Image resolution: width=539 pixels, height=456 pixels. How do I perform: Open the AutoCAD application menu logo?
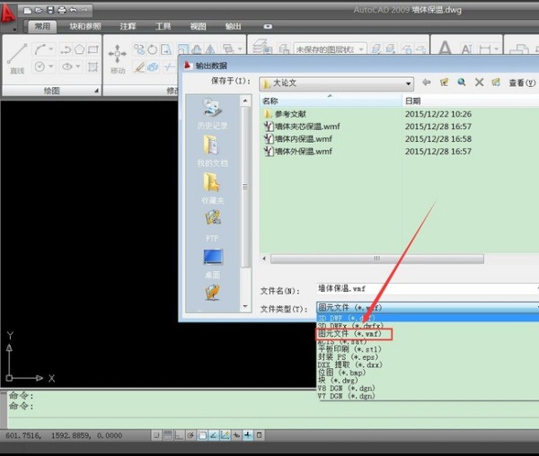pyautogui.click(x=7, y=14)
